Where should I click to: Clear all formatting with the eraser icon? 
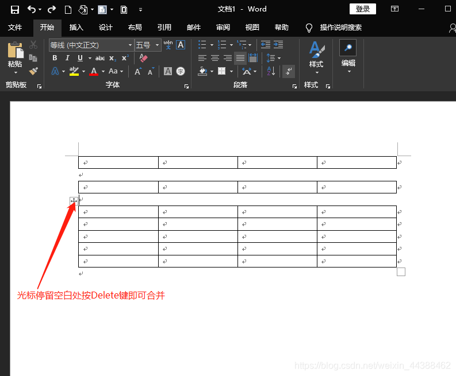pos(143,58)
